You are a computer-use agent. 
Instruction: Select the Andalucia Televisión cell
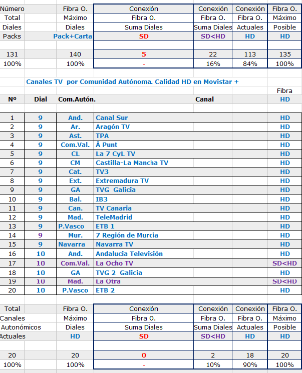point(129,254)
